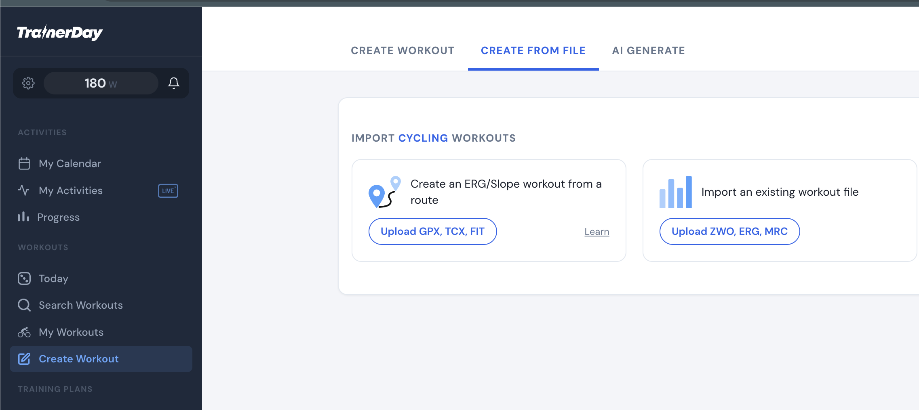
Task: Click the activity pulse icon beside My Activities
Action: [x=24, y=190]
